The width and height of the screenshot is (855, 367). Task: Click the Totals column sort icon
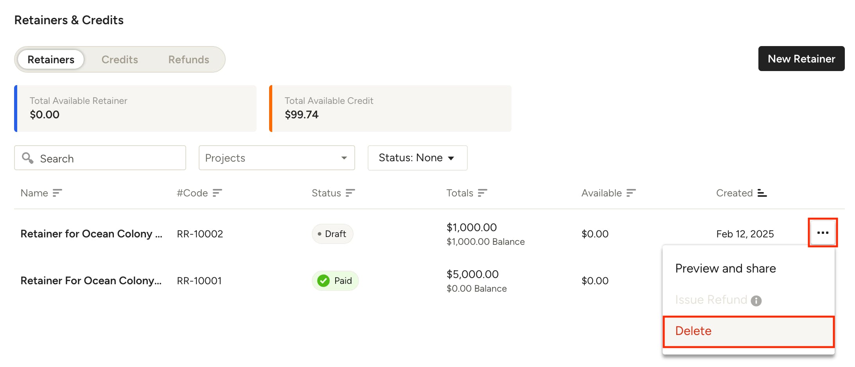point(482,193)
